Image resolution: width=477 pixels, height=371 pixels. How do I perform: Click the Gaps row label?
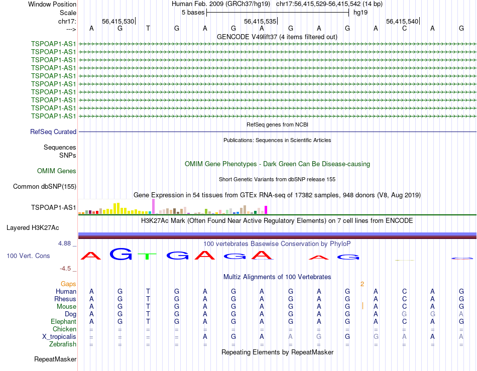point(68,284)
